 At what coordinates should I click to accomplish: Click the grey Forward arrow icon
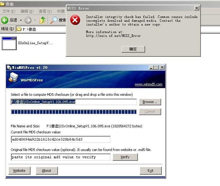[x=28, y=20]
